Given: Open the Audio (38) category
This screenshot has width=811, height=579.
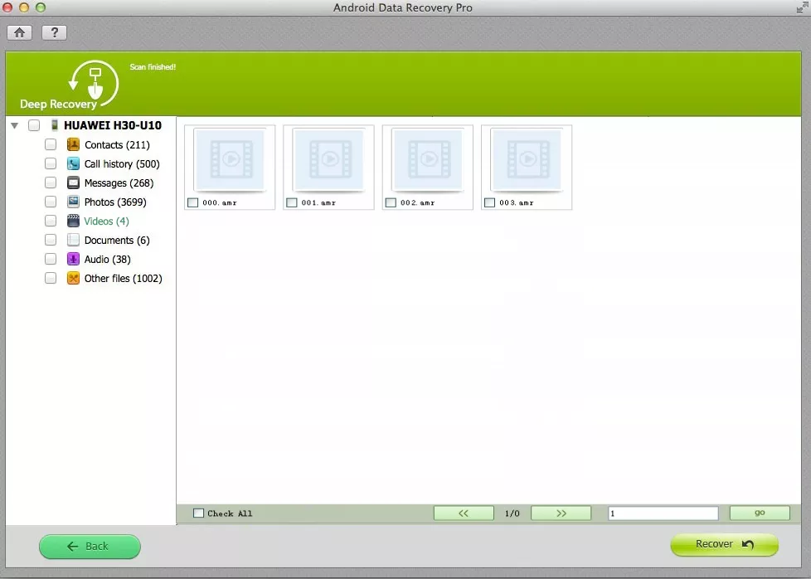Looking at the screenshot, I should click(x=108, y=260).
